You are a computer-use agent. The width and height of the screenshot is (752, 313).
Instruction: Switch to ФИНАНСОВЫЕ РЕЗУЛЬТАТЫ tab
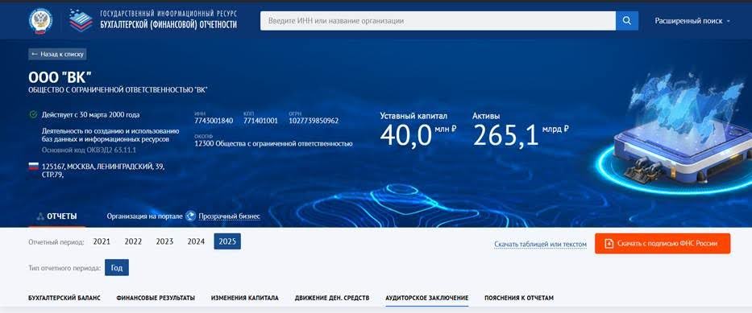coord(156,299)
